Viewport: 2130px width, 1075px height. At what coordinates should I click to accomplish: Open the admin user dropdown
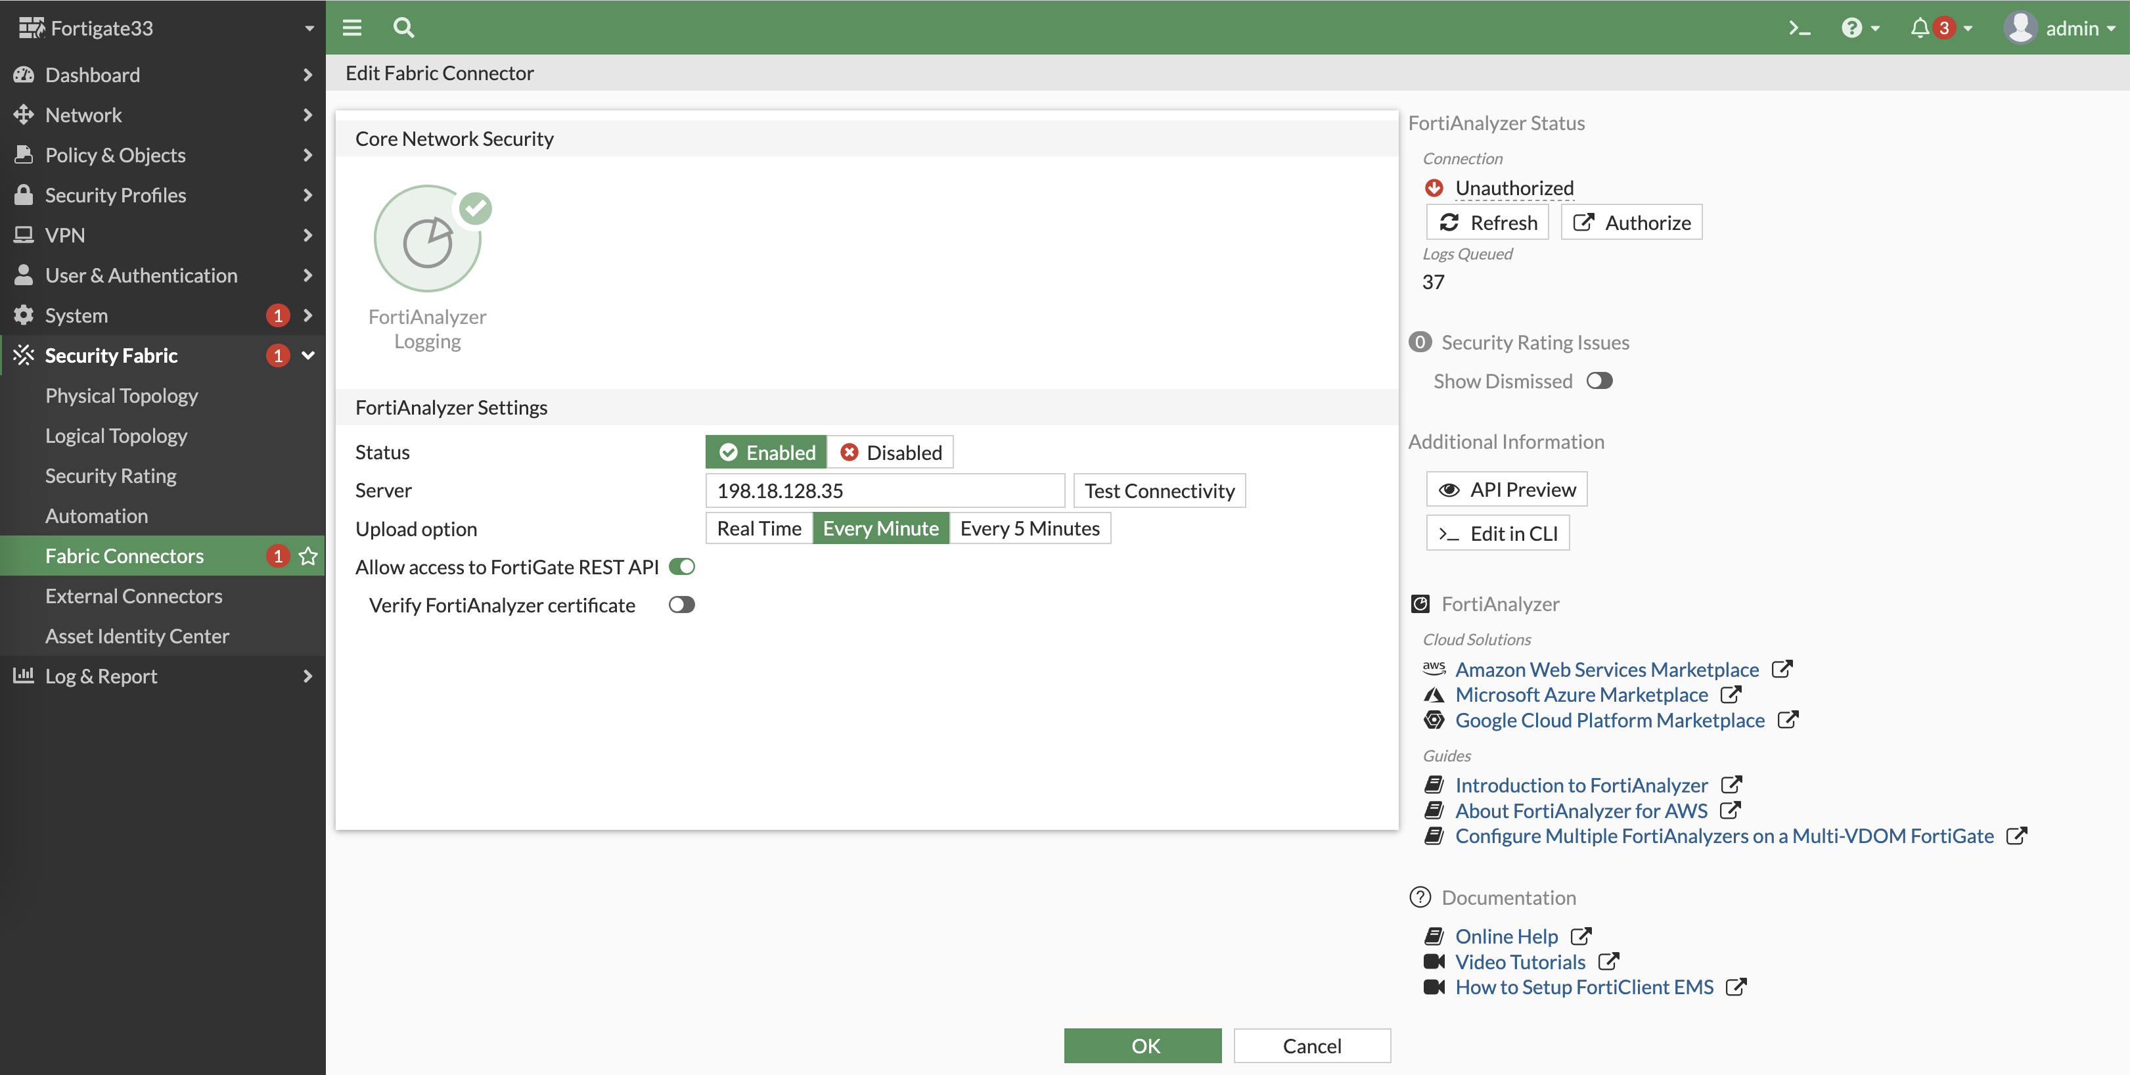coord(2059,28)
